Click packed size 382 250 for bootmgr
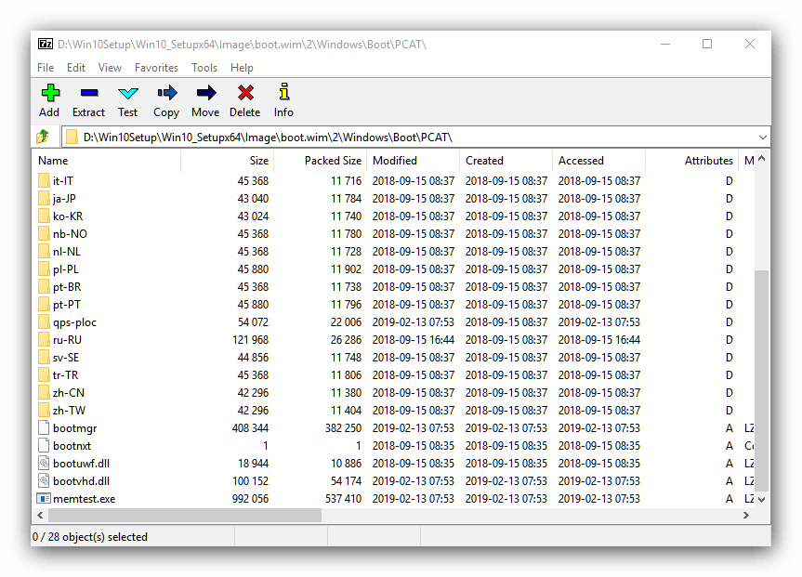 (343, 427)
